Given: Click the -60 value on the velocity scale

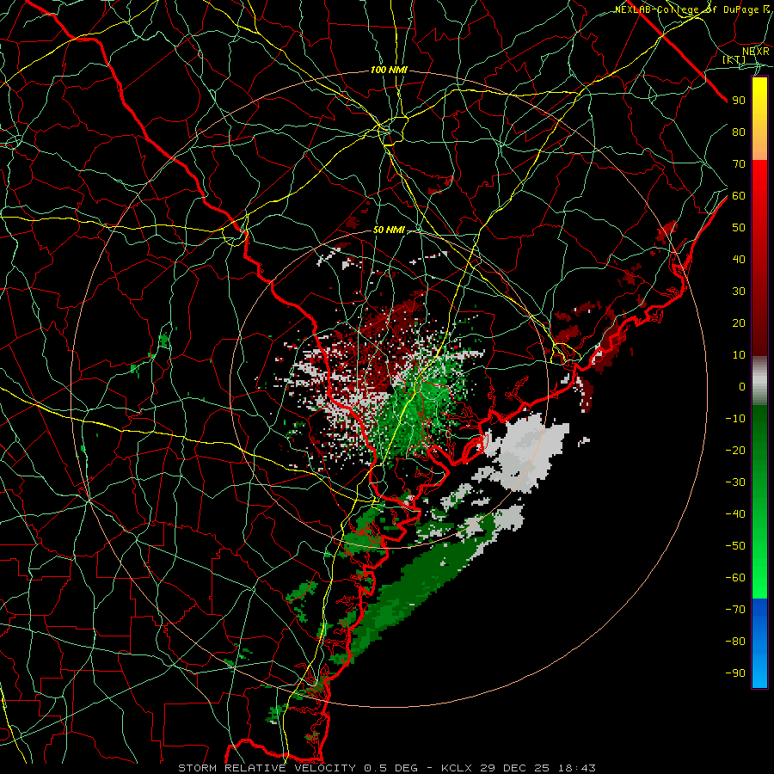Looking at the screenshot, I should point(735,578).
